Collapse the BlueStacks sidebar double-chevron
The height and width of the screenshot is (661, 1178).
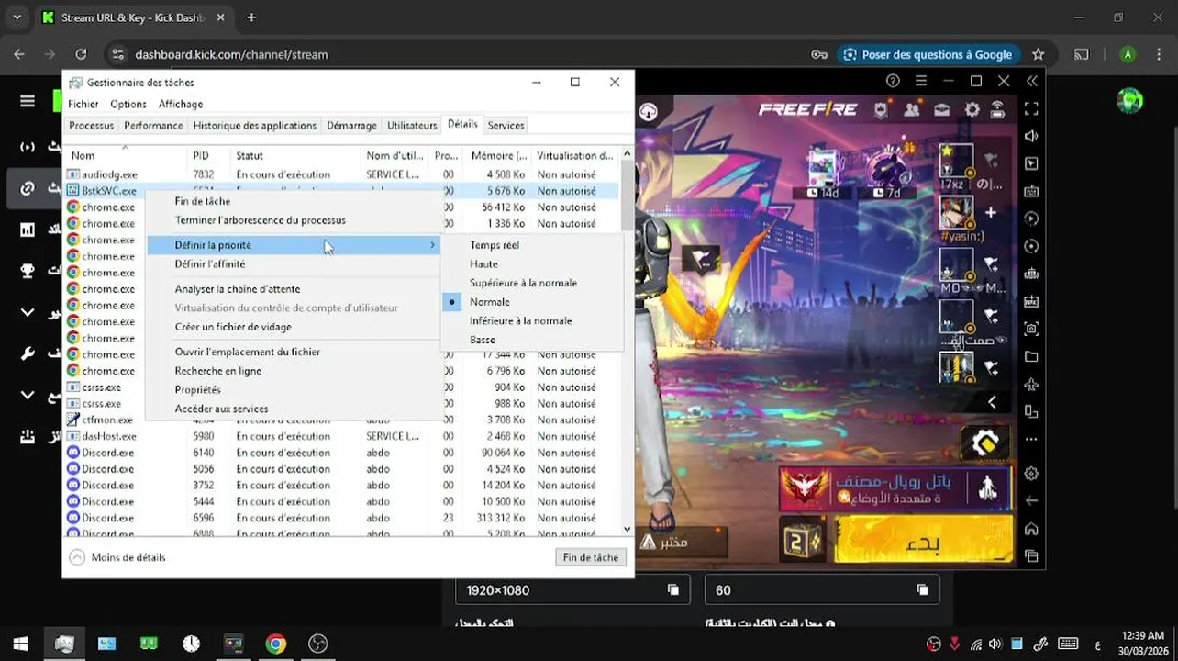[x=1031, y=81]
